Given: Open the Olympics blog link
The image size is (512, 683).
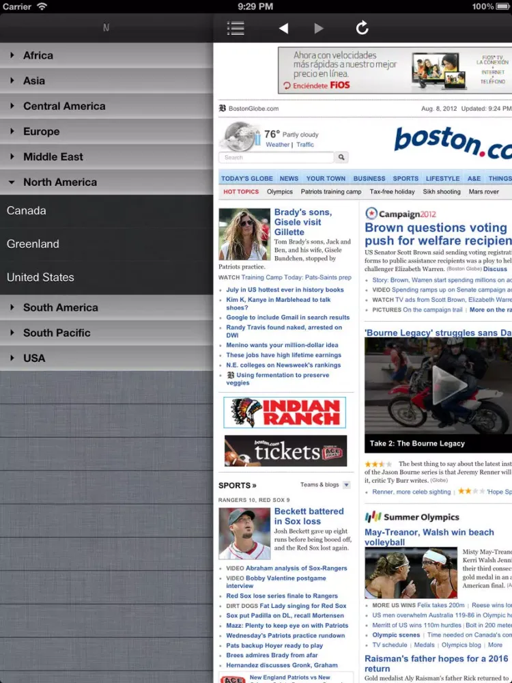Looking at the screenshot, I should (x=461, y=645).
